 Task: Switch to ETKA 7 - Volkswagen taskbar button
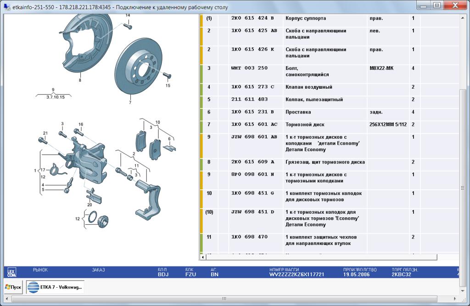coord(55,287)
